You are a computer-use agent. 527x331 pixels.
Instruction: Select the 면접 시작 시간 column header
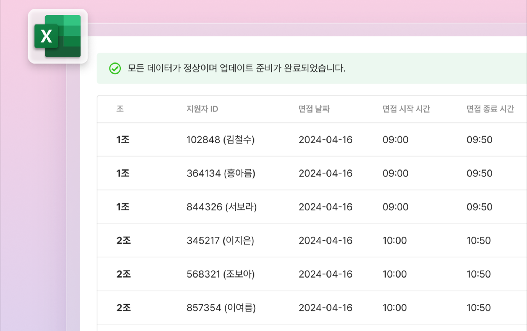point(406,109)
